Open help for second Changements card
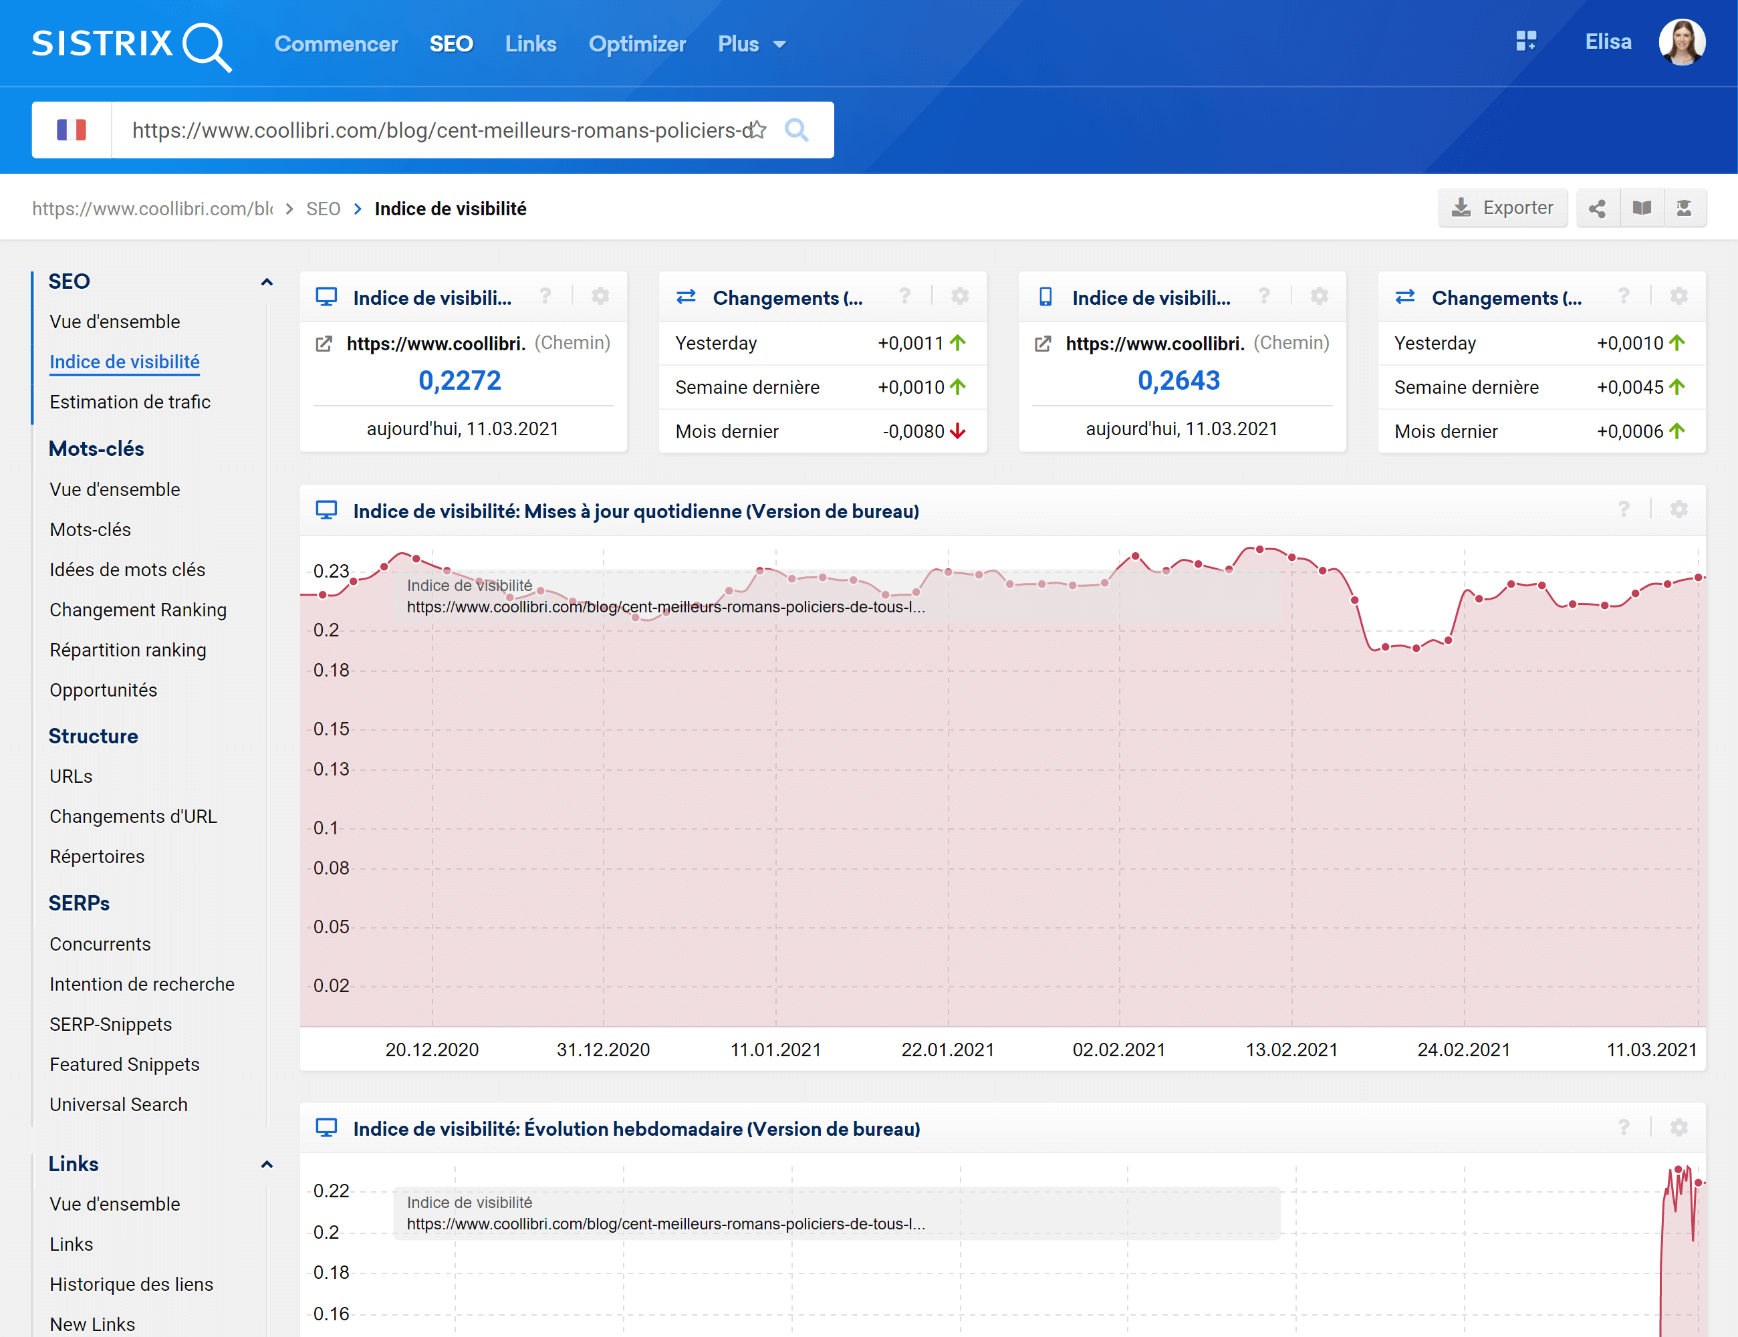Viewport: 1738px width, 1337px height. coord(1624,297)
